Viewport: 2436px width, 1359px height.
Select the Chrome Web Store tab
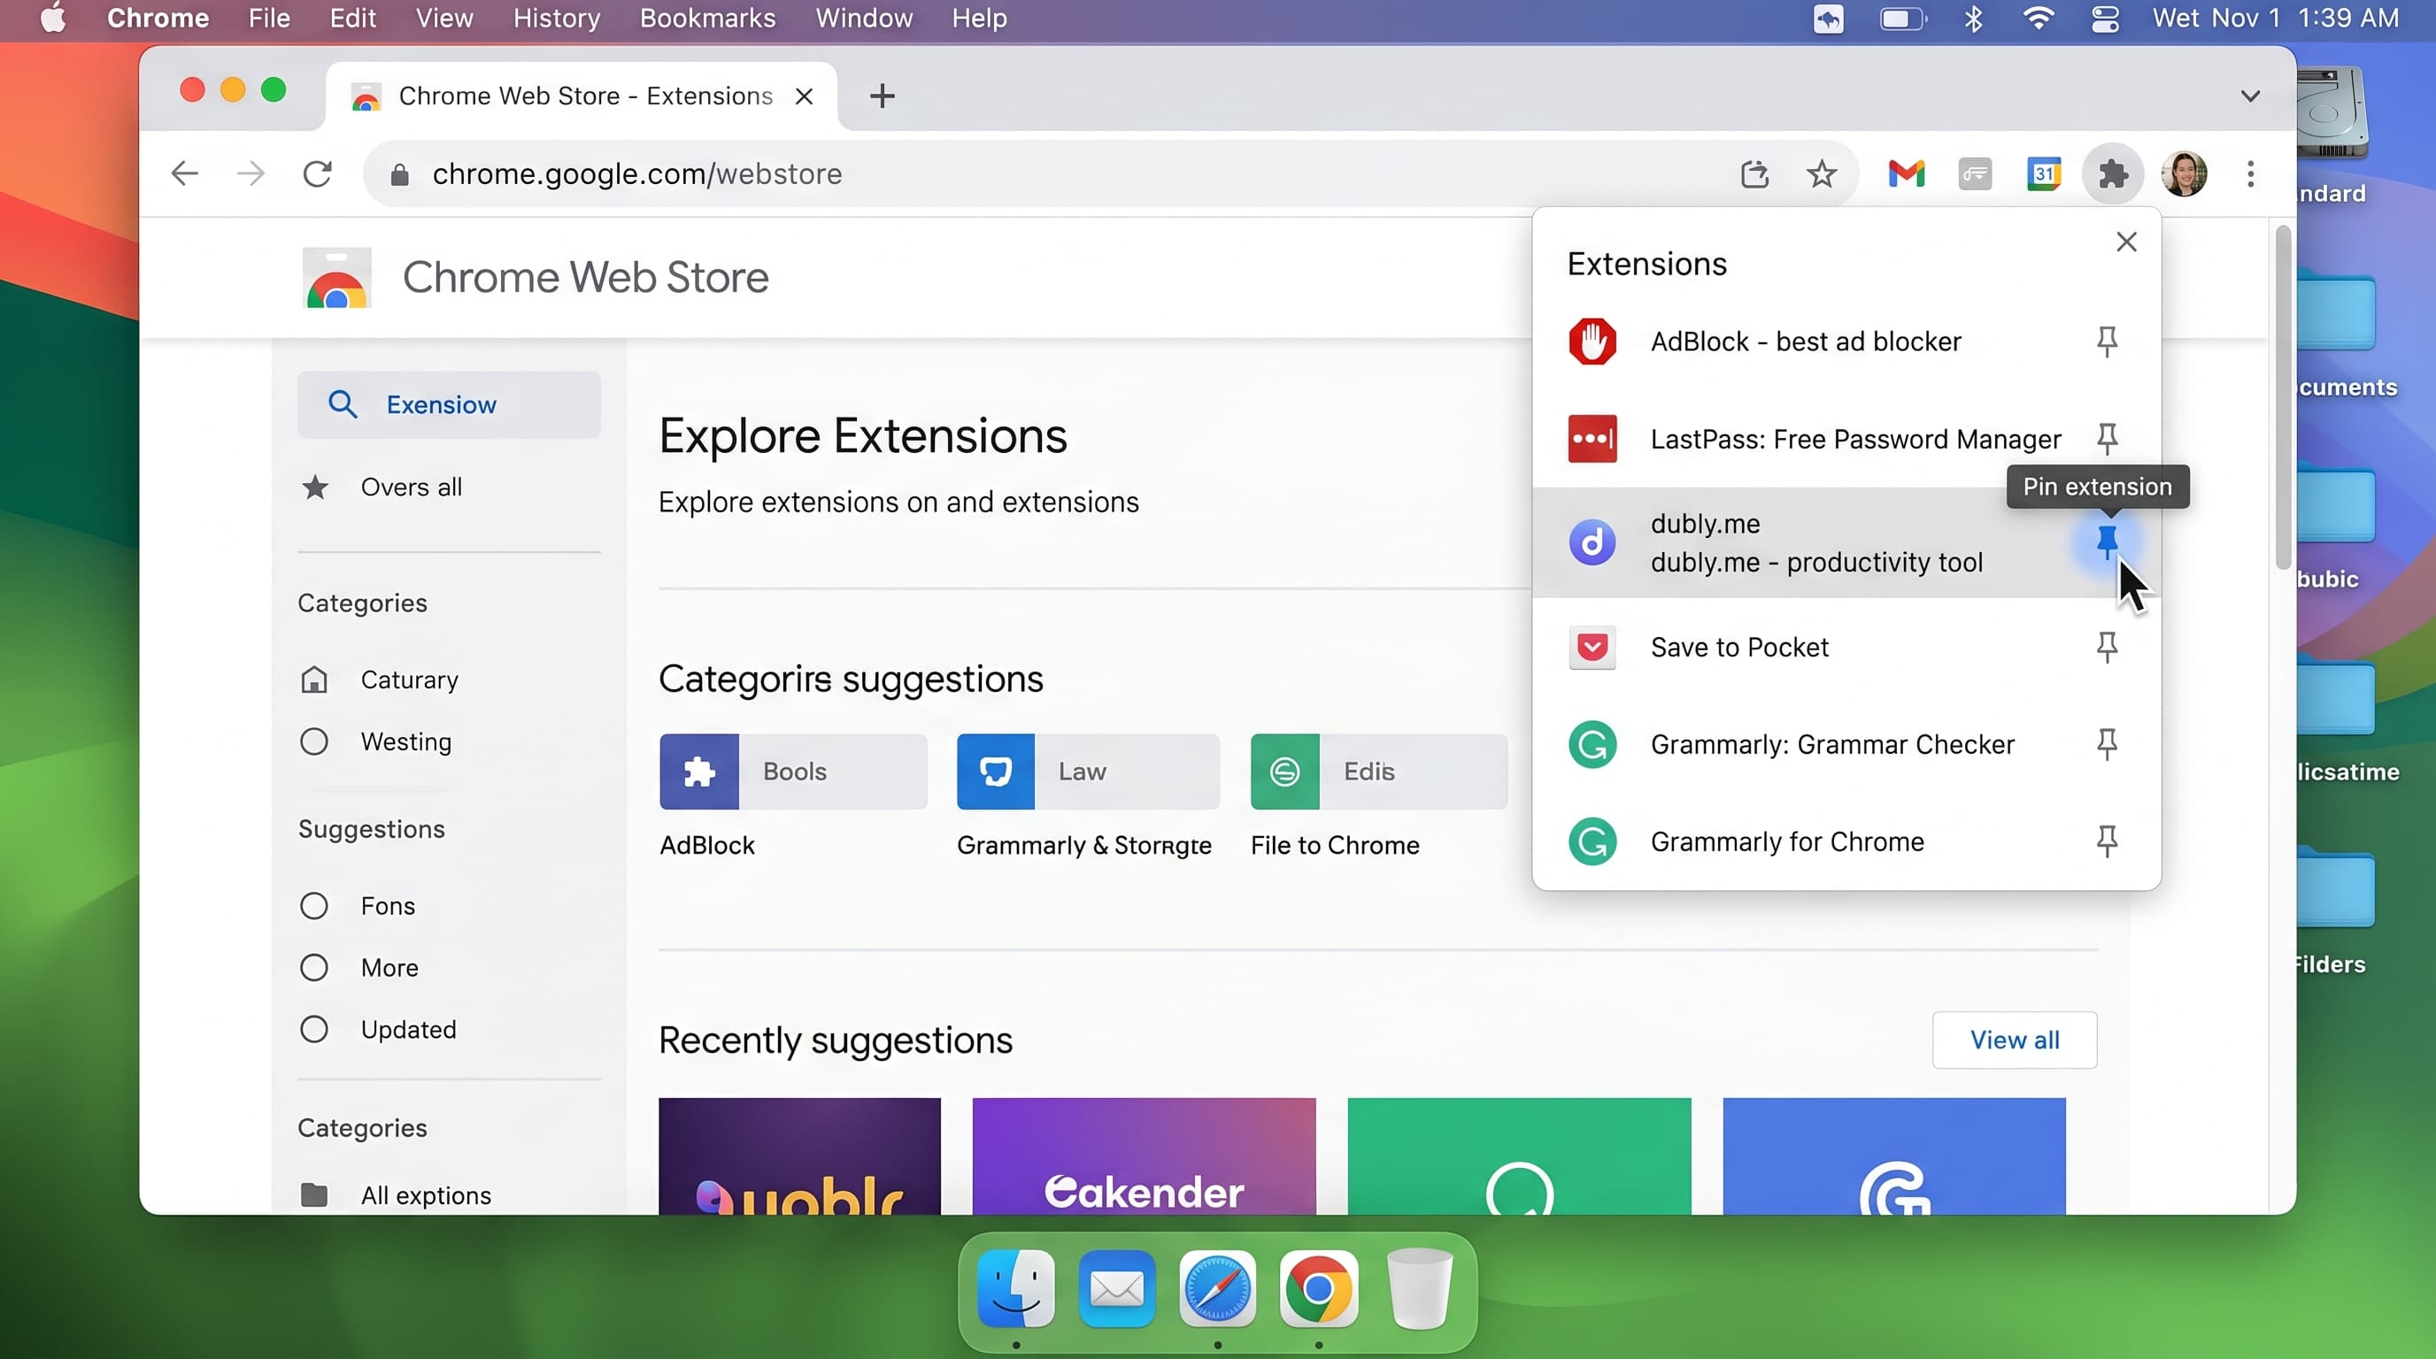[581, 96]
